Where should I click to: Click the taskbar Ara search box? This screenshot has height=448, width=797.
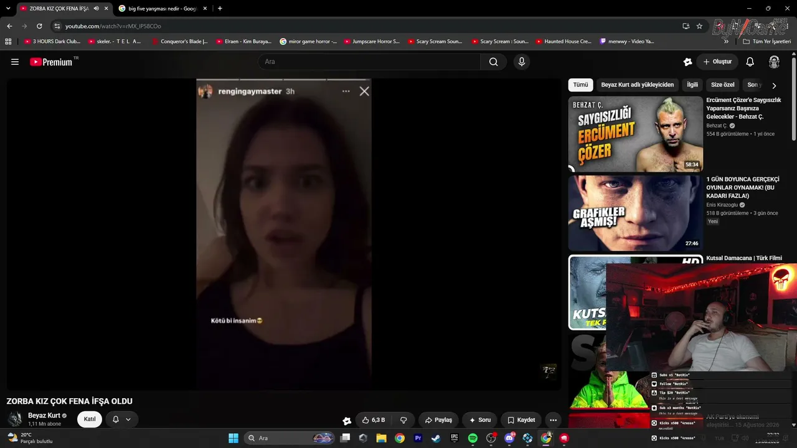click(x=289, y=438)
